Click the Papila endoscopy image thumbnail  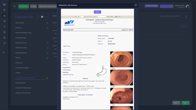click(122, 59)
